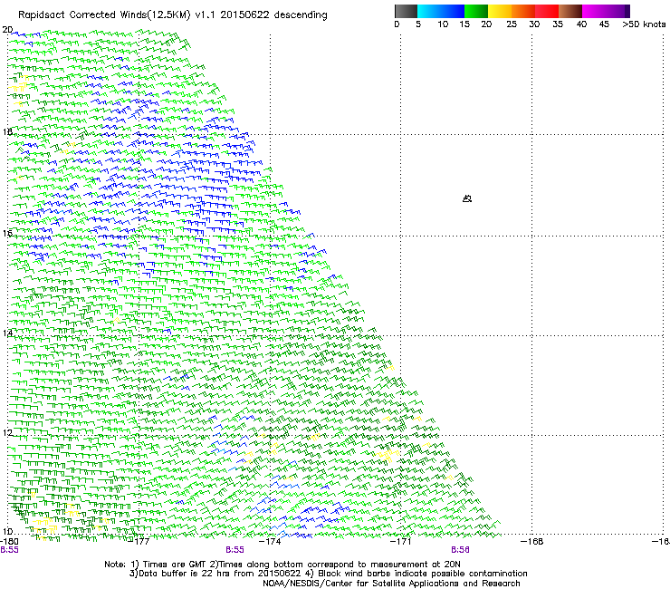Click the '-174' longitude axis label
The image size is (670, 589).
(270, 542)
